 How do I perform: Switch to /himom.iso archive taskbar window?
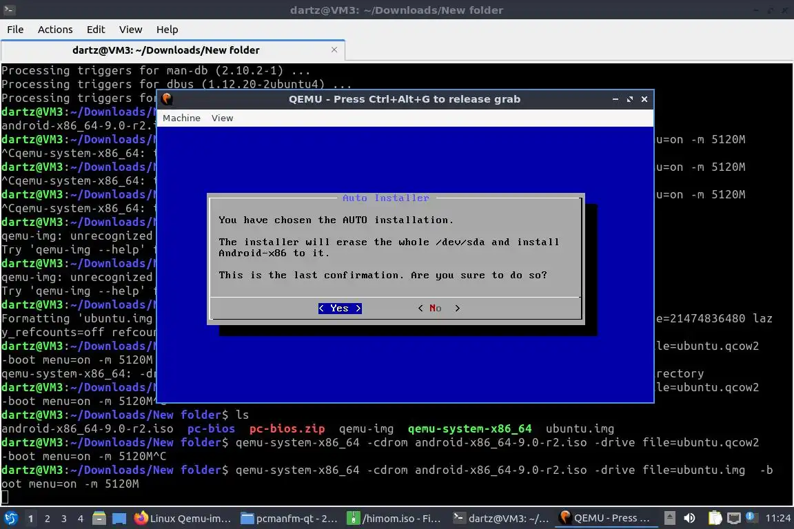(x=395, y=518)
